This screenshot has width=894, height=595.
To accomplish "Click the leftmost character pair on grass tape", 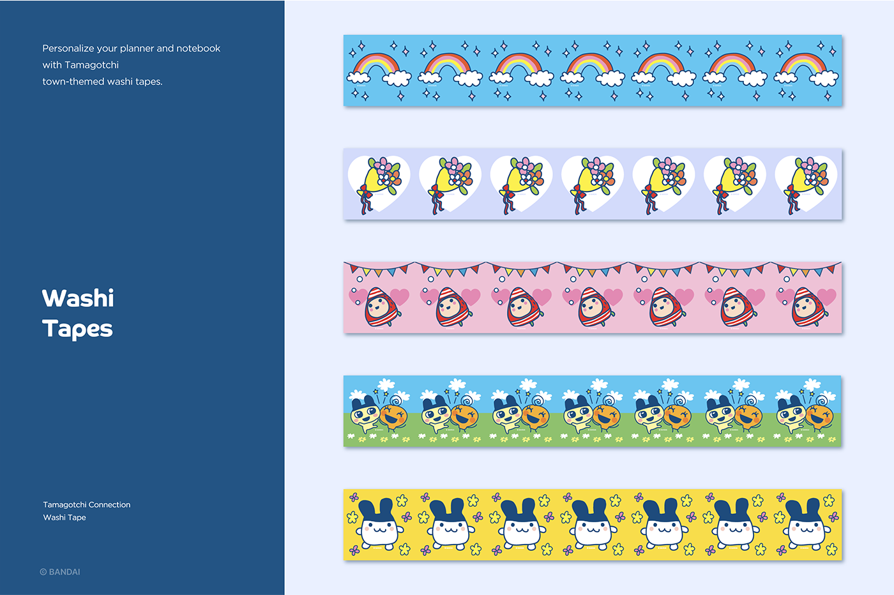I will click(x=381, y=415).
